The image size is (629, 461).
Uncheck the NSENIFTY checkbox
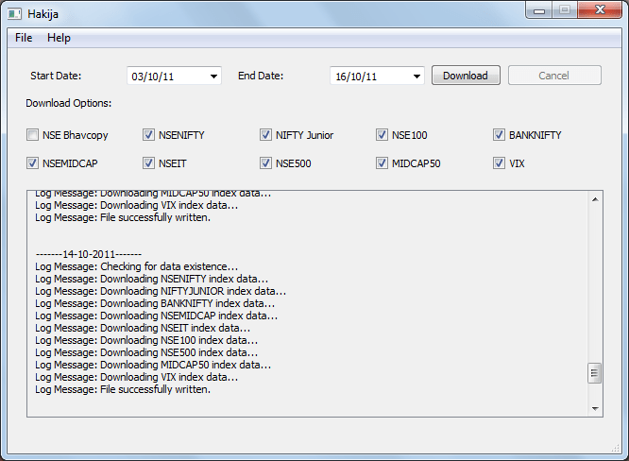[148, 135]
